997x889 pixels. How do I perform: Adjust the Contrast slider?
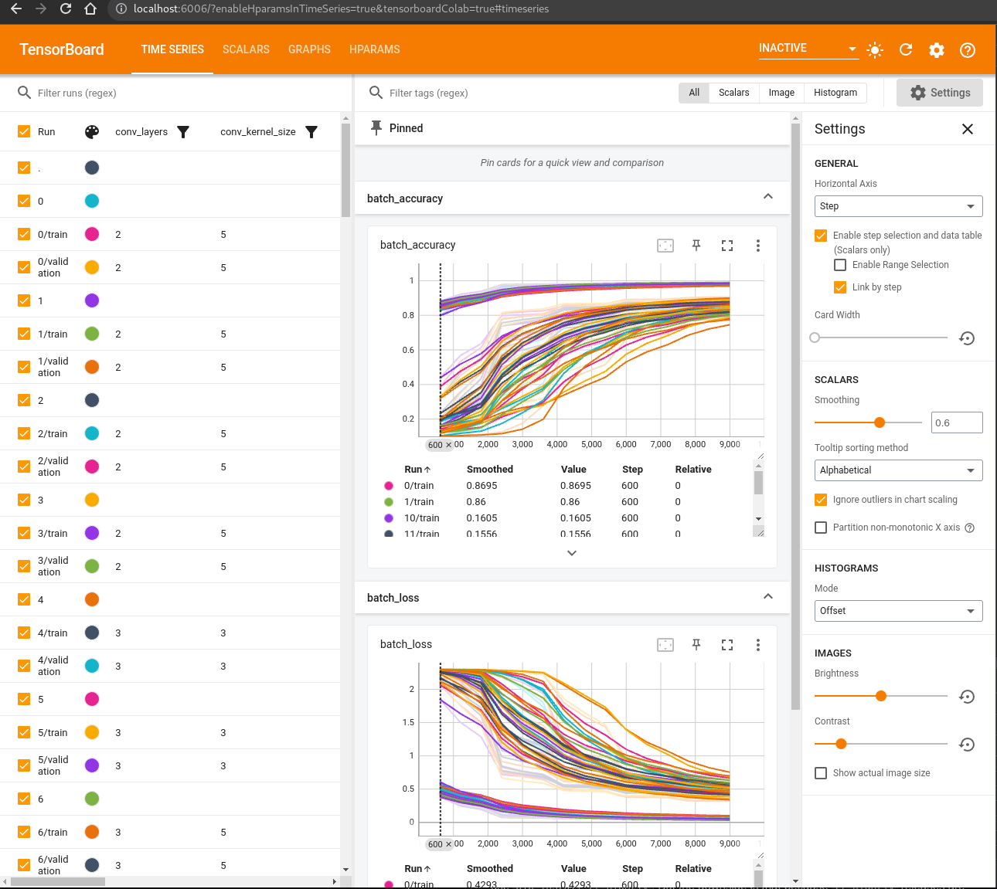881,744
